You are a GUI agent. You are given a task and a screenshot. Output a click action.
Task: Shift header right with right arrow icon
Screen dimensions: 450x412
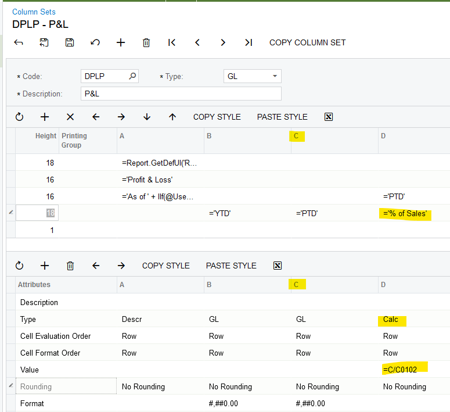click(121, 117)
